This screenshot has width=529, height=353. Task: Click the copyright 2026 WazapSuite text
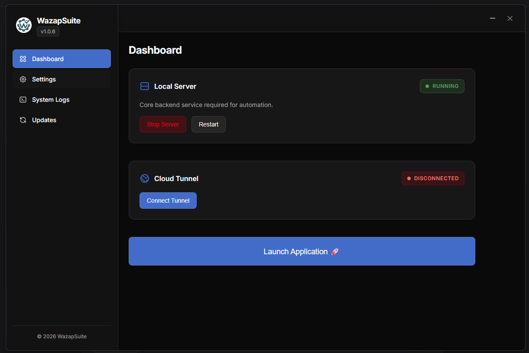(x=62, y=336)
